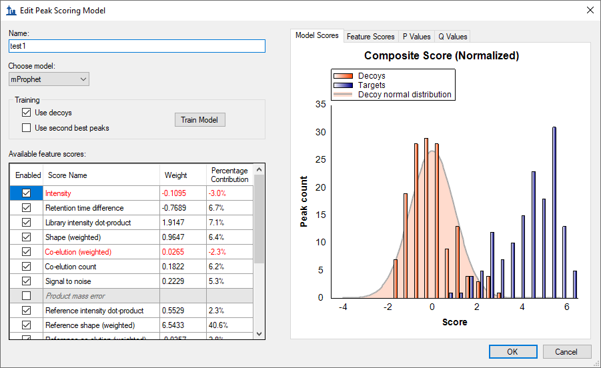The width and height of the screenshot is (601, 368).
Task: Enable Use second best peaks checkbox
Action: (27, 127)
